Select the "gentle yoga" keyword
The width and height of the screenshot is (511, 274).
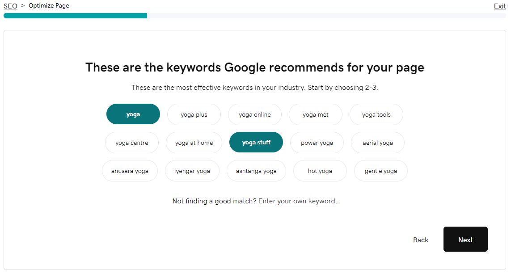(x=380, y=170)
